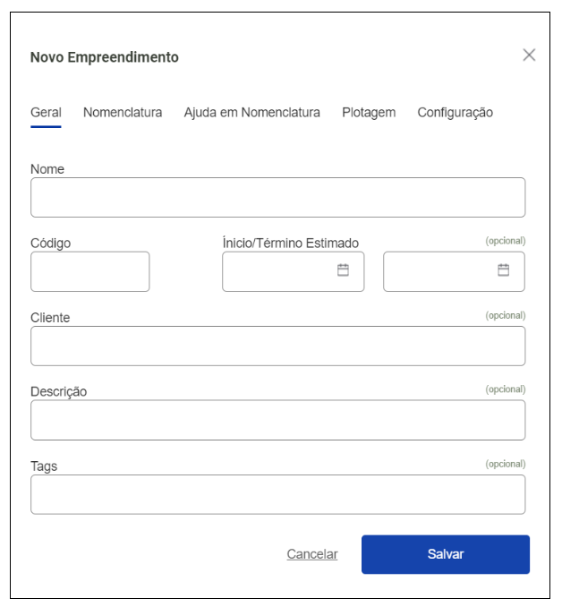Focus the Código input box
Image resolution: width=562 pixels, height=607 pixels.
[x=89, y=271]
